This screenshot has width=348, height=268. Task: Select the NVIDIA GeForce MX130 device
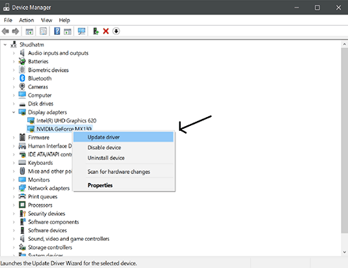click(x=64, y=129)
